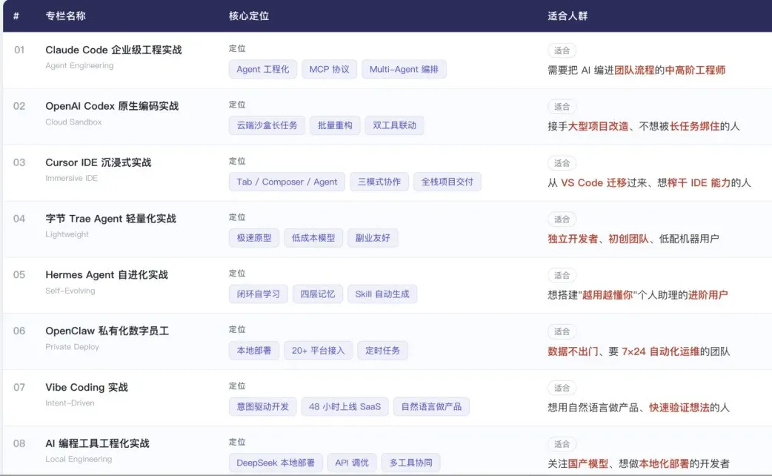Image resolution: width=772 pixels, height=476 pixels.
Task: Click row number 01
Action: pos(19,50)
